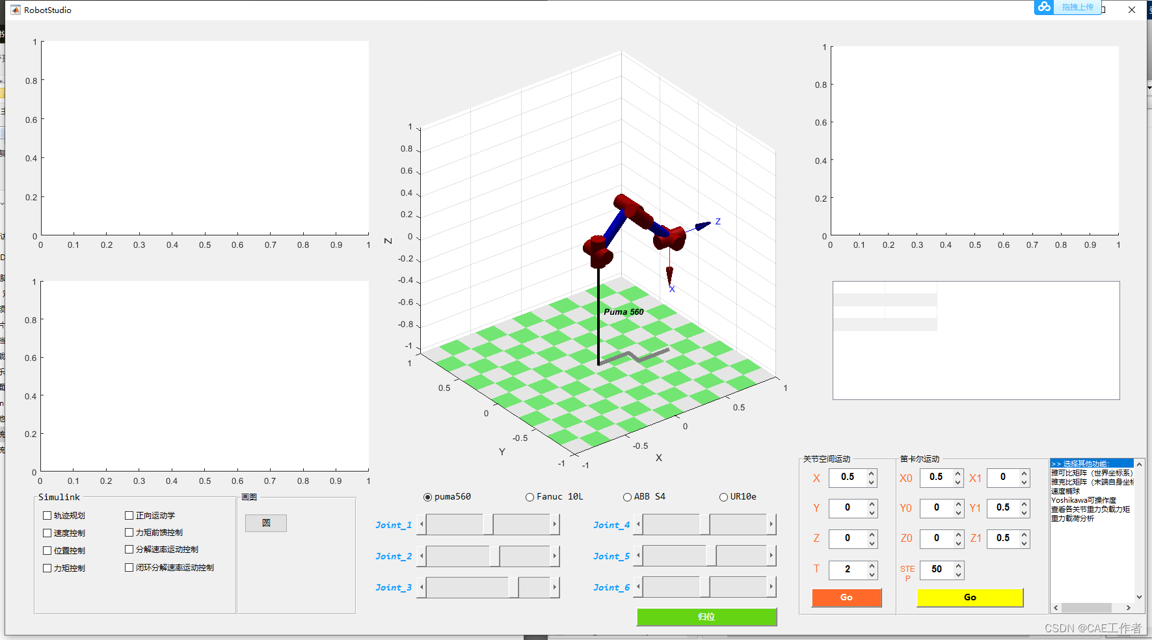Click the Joint_1 slider thumb
This screenshot has height=640, width=1152.
pyautogui.click(x=488, y=524)
